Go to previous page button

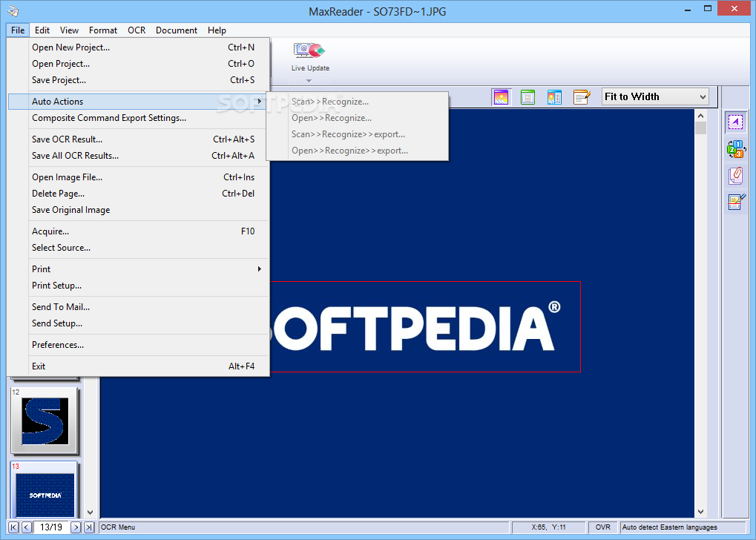click(27, 527)
